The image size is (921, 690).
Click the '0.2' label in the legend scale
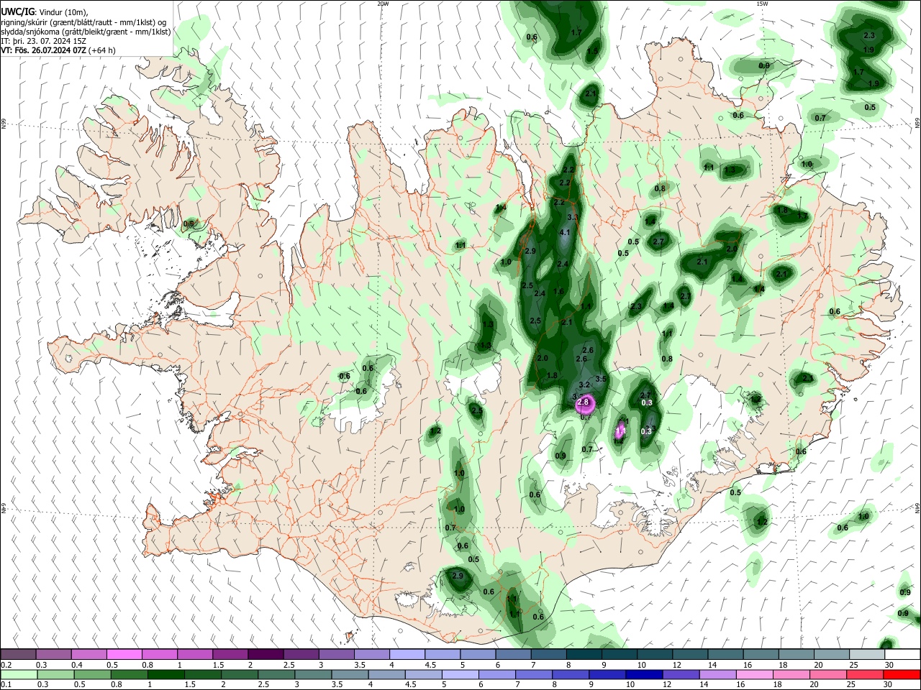[6, 665]
